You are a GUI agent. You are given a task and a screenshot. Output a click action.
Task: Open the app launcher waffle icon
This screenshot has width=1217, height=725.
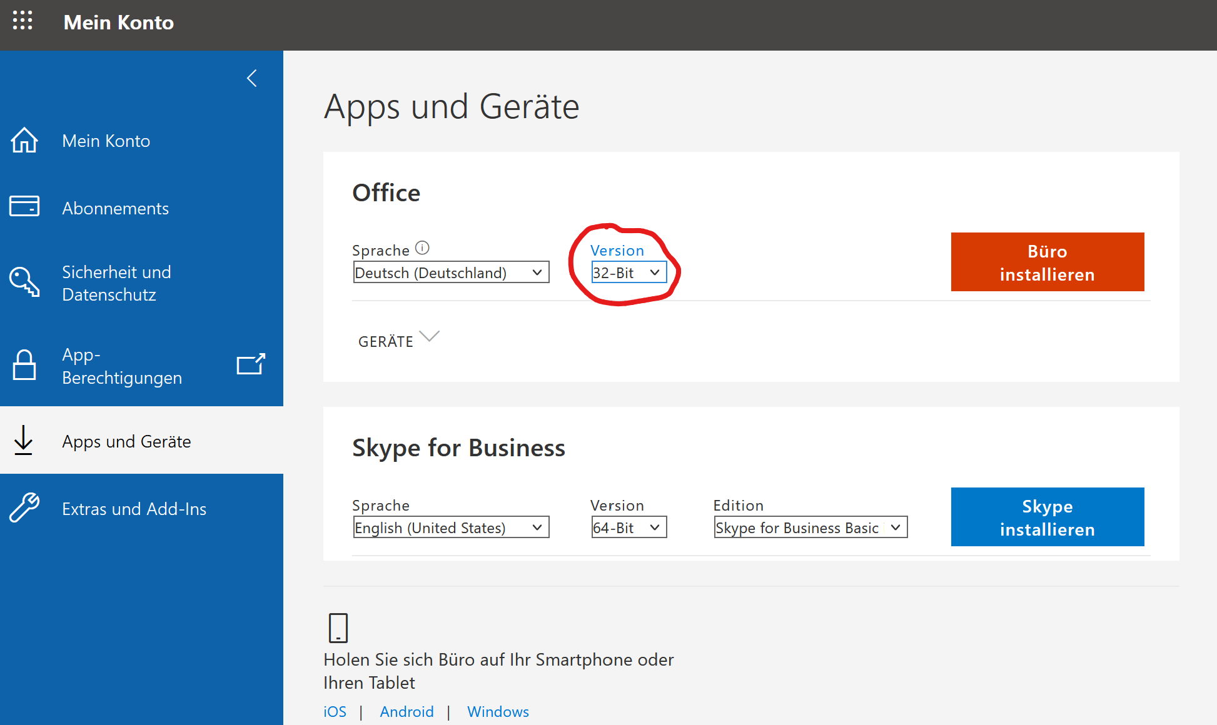tap(23, 21)
